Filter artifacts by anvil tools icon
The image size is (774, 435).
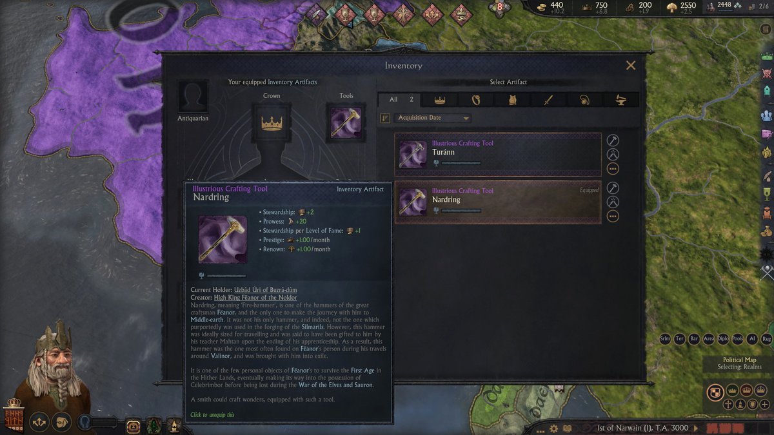[x=622, y=100]
